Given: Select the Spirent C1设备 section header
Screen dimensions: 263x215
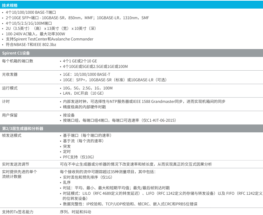Looking at the screenshot, I should click(16, 53).
